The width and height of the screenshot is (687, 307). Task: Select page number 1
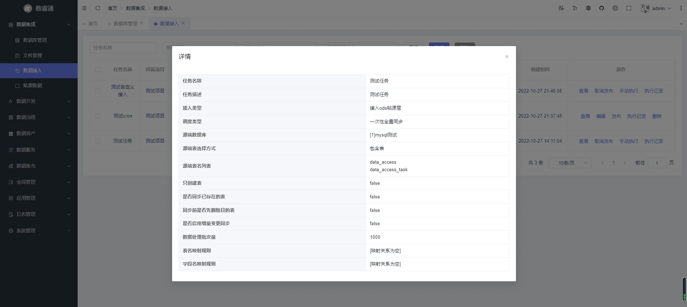[x=614, y=163]
